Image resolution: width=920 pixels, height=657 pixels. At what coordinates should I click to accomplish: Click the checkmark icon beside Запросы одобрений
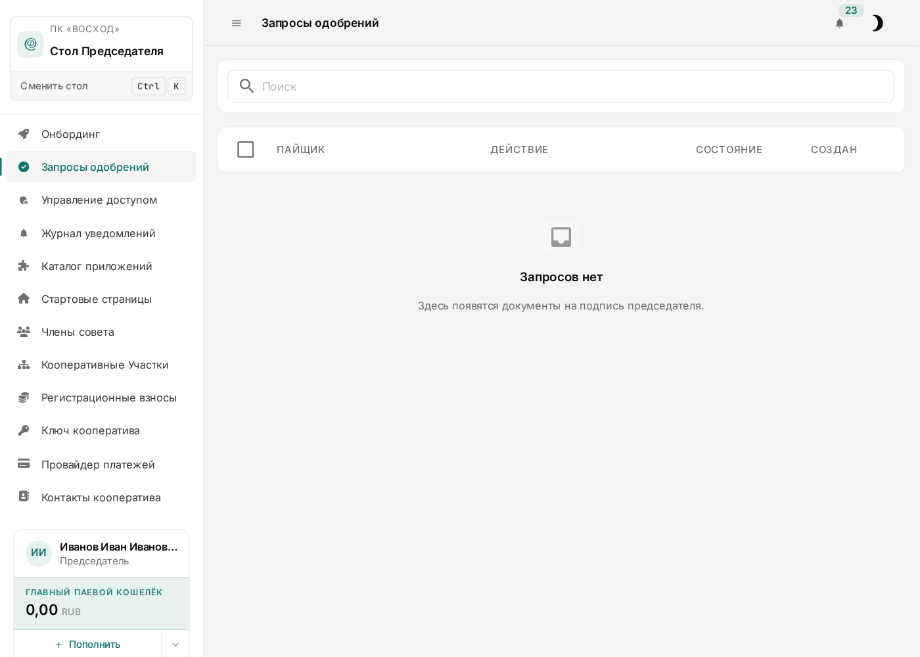(24, 167)
